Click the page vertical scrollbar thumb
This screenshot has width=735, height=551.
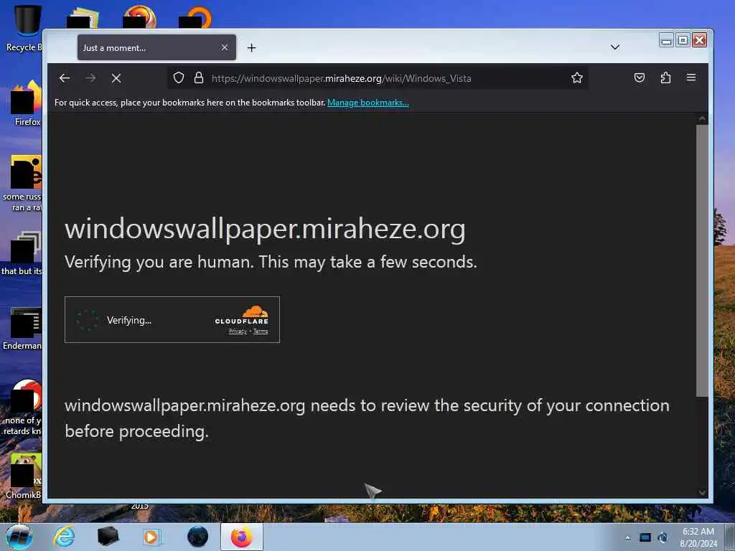pyautogui.click(x=702, y=260)
